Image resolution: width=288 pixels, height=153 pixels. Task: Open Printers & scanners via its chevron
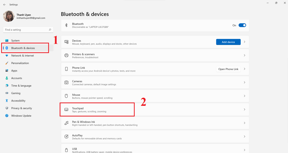[244, 55]
